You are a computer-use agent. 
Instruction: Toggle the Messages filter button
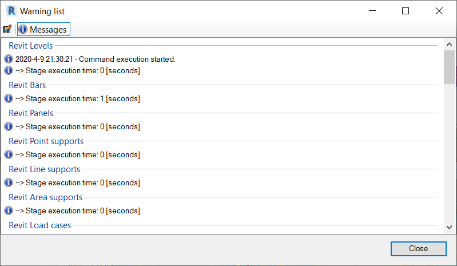click(x=43, y=29)
